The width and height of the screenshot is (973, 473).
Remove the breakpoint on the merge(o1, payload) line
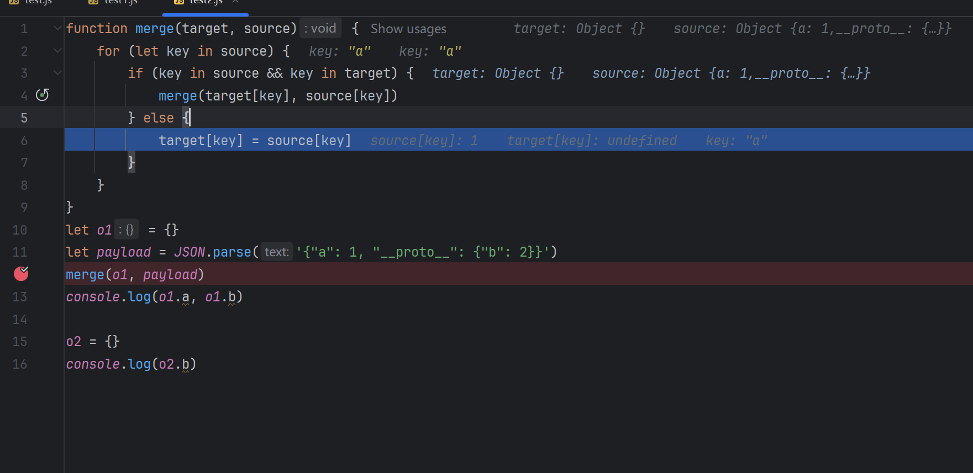(x=21, y=274)
